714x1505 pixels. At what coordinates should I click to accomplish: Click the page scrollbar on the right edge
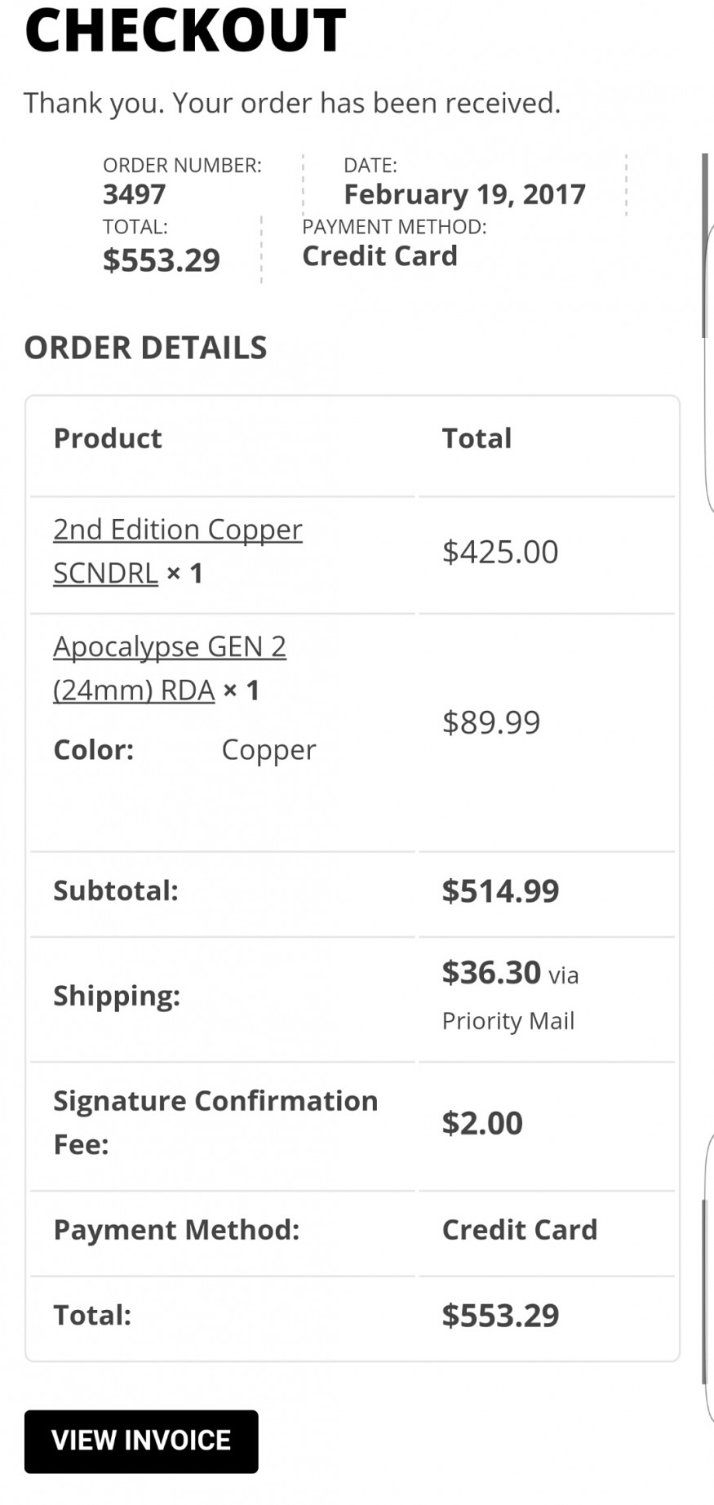coord(705,245)
